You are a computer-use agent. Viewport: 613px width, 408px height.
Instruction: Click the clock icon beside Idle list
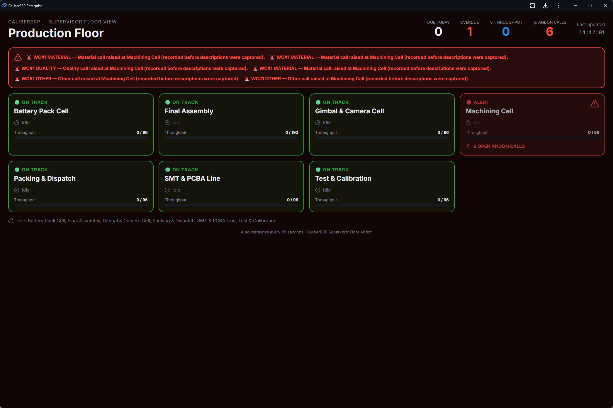coord(11,221)
